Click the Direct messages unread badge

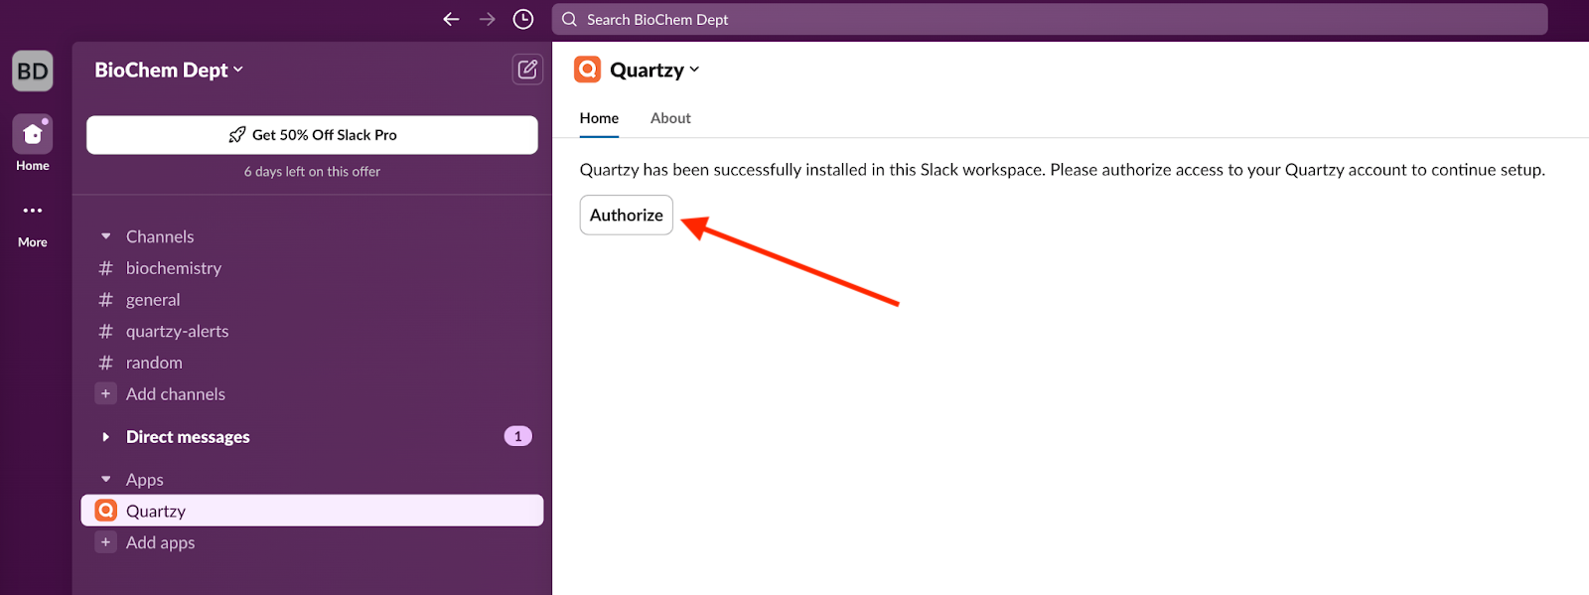coord(517,436)
